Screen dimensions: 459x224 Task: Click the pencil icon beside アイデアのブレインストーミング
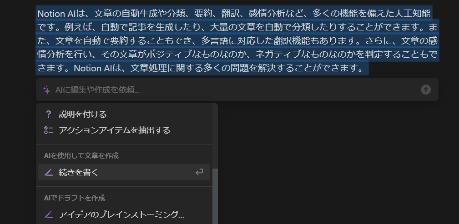[49, 215]
